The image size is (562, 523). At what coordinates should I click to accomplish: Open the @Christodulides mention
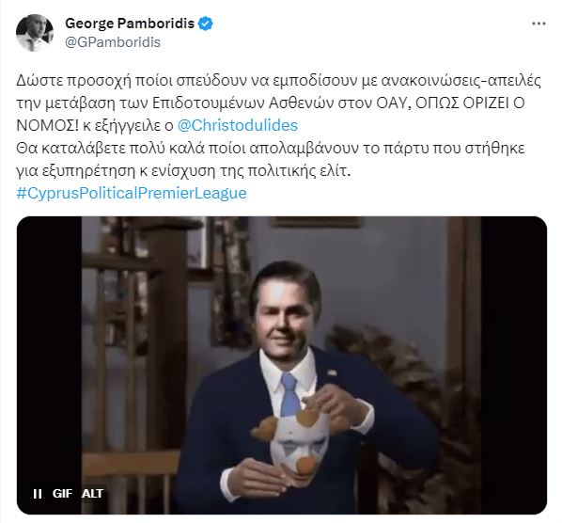pos(238,125)
